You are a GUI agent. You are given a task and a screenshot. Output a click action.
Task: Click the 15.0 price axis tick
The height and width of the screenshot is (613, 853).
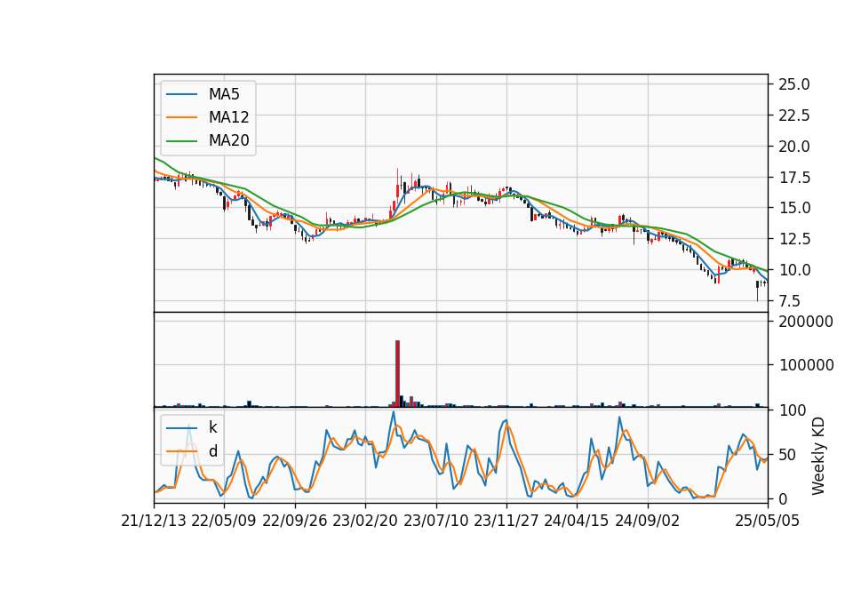coord(793,208)
